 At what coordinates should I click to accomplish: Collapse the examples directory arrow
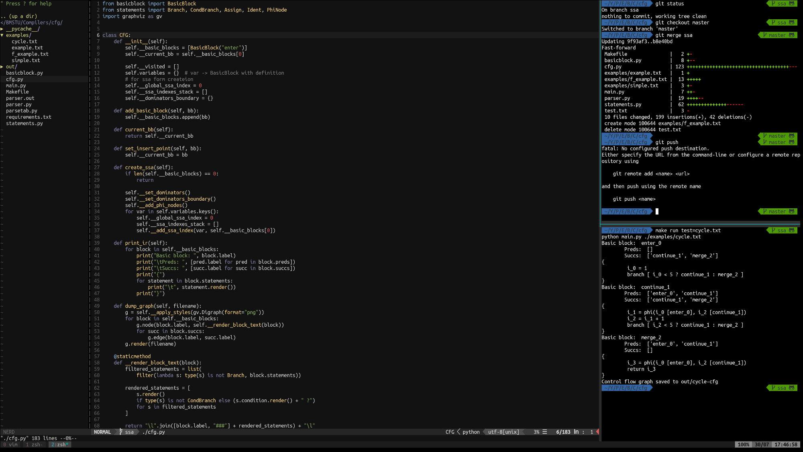tap(2, 35)
